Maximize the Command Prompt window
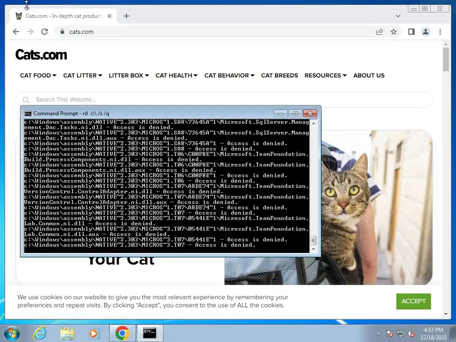This screenshot has width=456, height=342. [295, 114]
